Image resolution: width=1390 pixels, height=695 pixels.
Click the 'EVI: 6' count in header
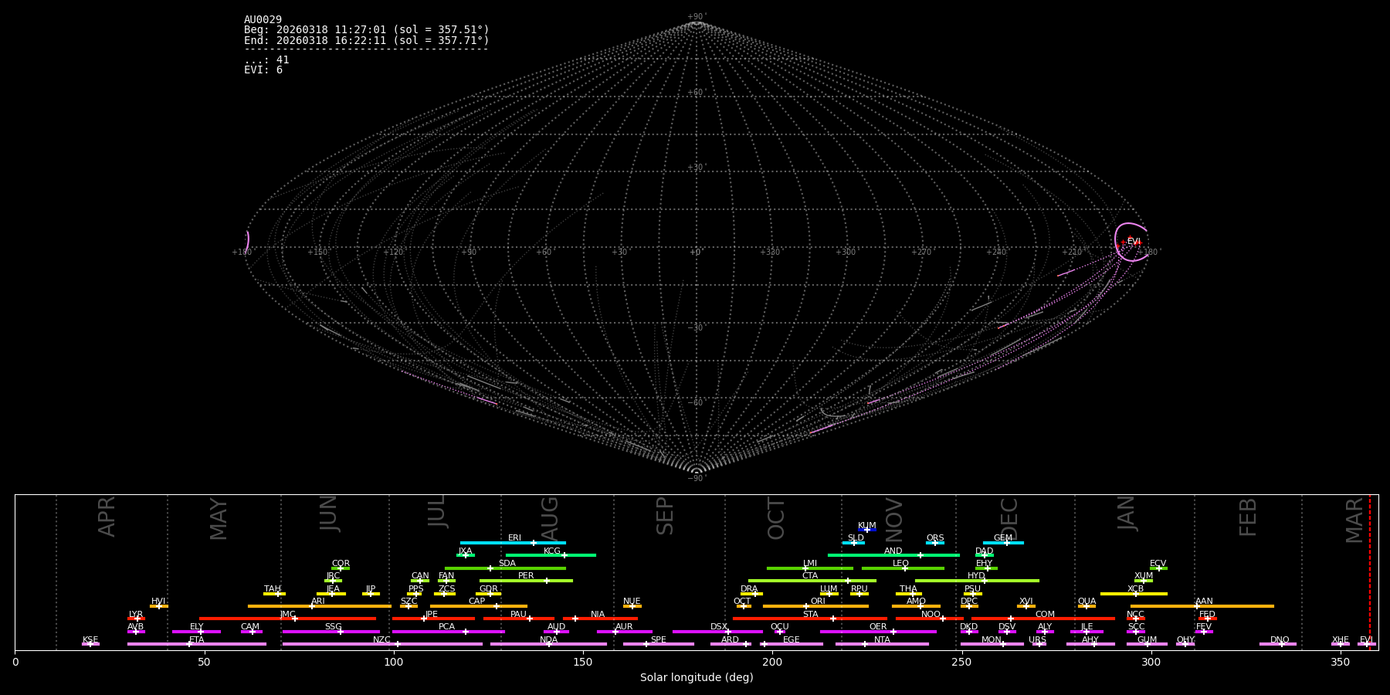click(263, 70)
